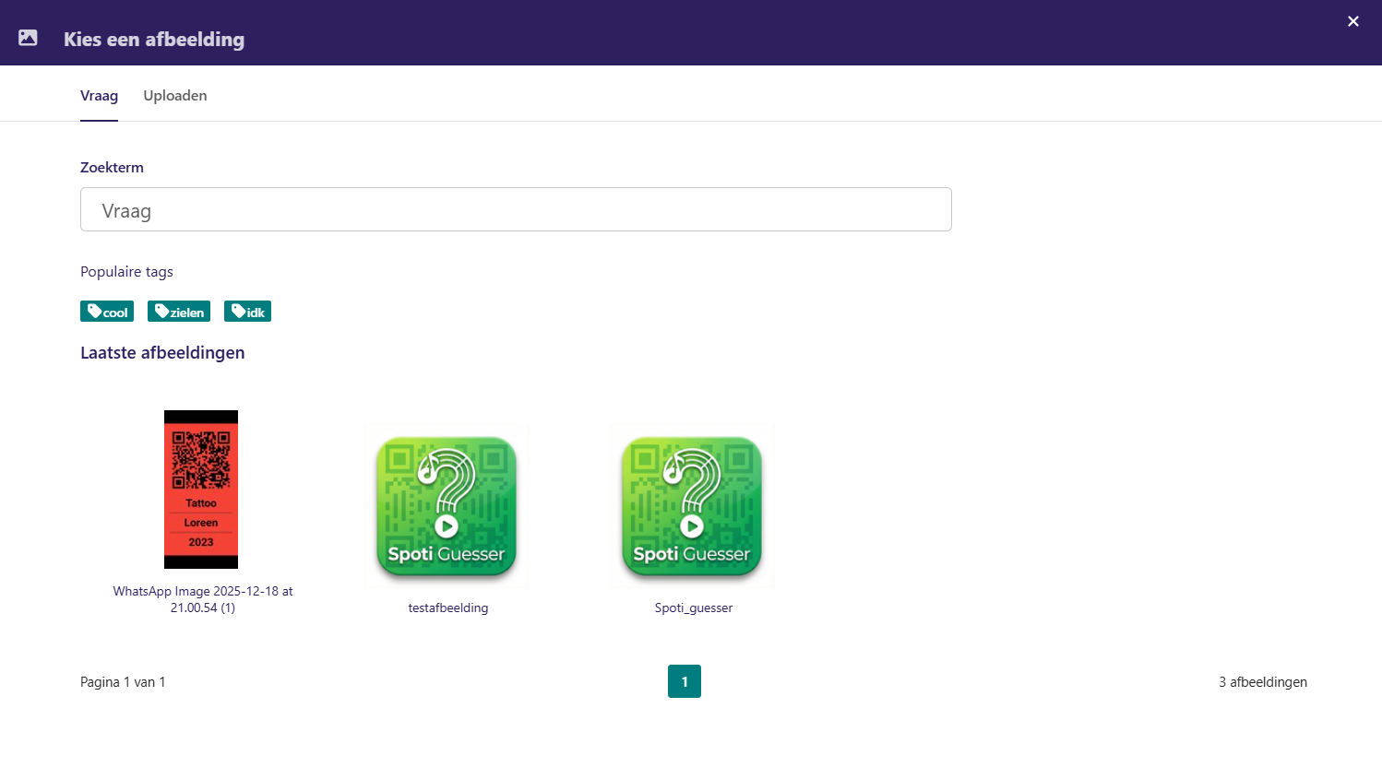Click the tag icon on the zielen badge
The image size is (1382, 767).
161,312
